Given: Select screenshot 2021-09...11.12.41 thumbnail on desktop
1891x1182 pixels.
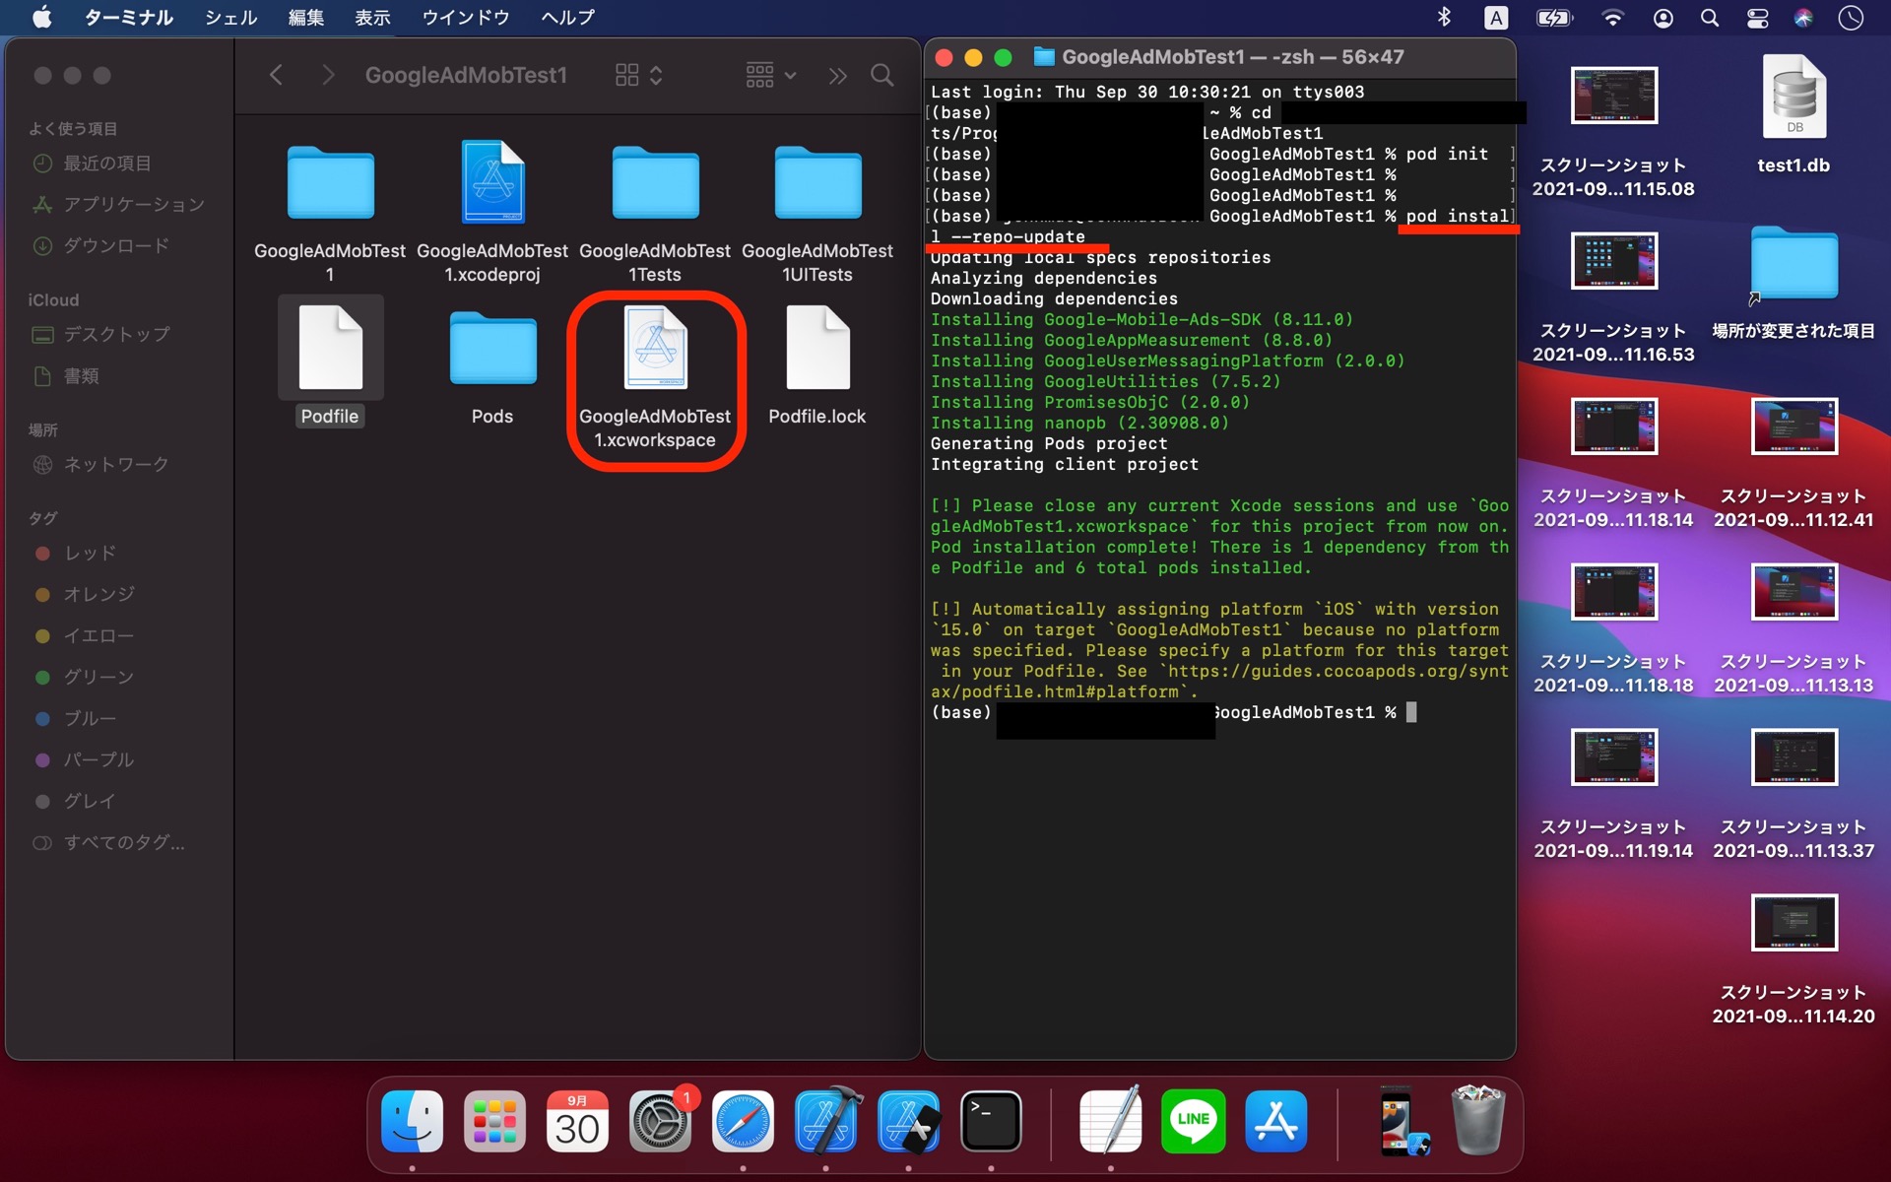Looking at the screenshot, I should coord(1793,427).
